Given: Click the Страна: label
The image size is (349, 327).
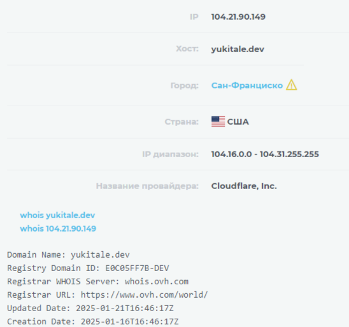Looking at the screenshot, I should (x=182, y=122).
